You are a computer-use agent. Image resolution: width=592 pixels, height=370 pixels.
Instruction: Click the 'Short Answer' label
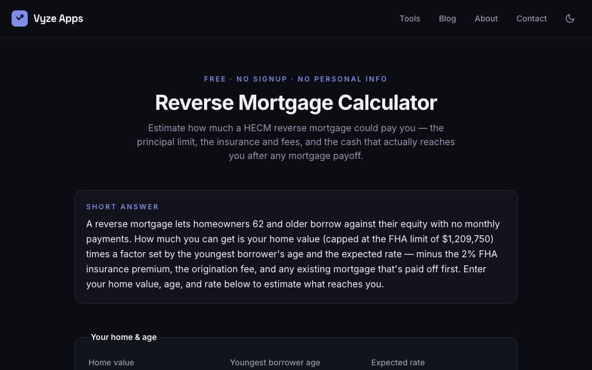click(x=123, y=206)
